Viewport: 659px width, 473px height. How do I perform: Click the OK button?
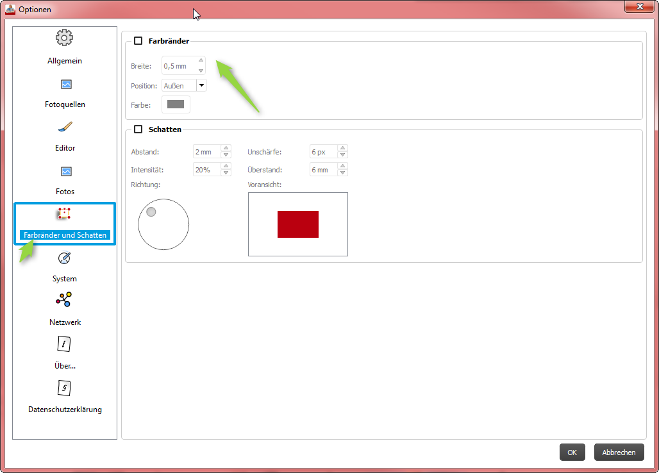[572, 452]
